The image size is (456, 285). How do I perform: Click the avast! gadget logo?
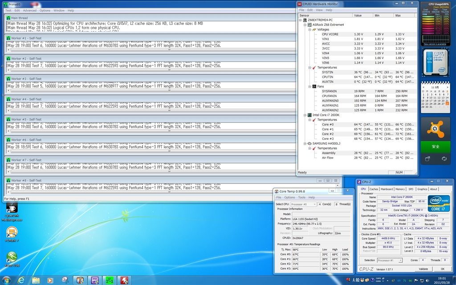(x=435, y=130)
